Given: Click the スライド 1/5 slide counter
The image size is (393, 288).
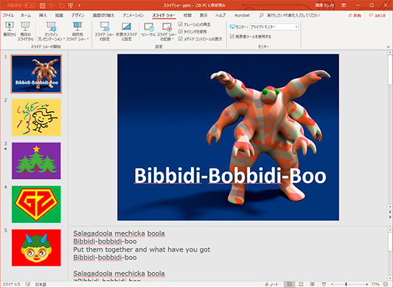Looking at the screenshot, I should point(11,284).
